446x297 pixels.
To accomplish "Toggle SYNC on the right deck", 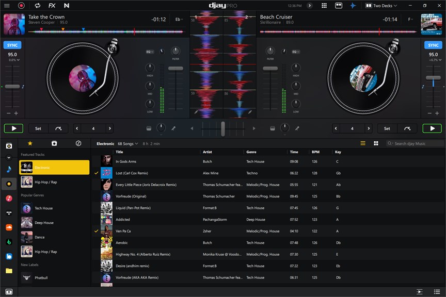I will 433,45.
